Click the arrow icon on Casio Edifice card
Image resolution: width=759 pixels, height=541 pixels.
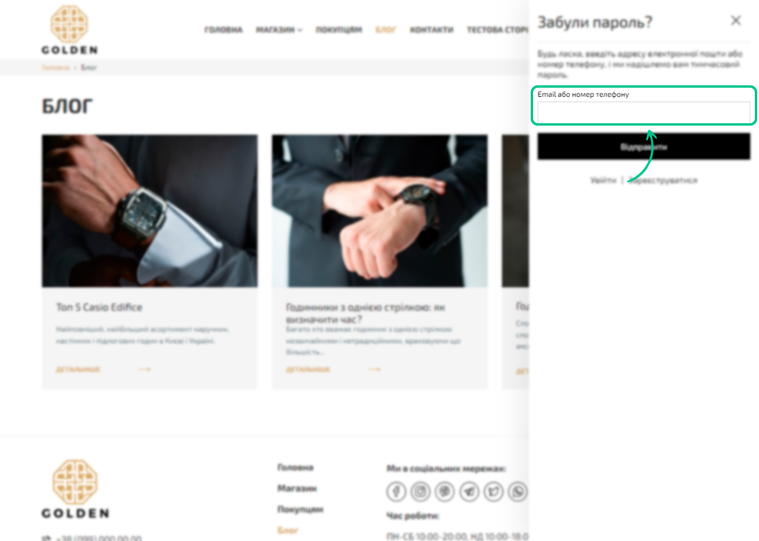(144, 369)
